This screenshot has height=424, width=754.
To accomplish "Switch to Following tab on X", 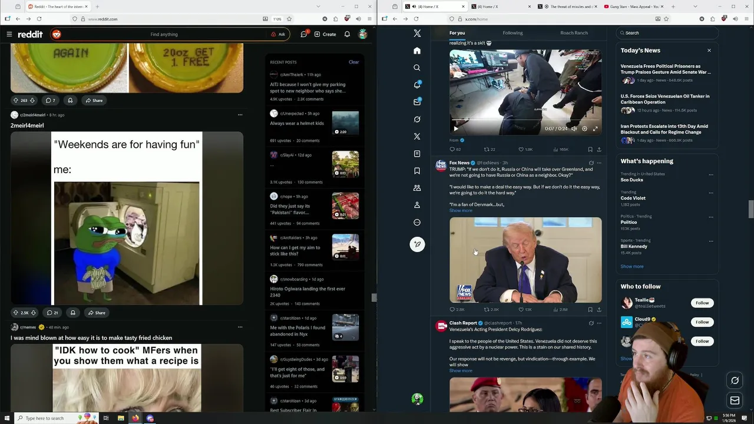I will pos(512,33).
